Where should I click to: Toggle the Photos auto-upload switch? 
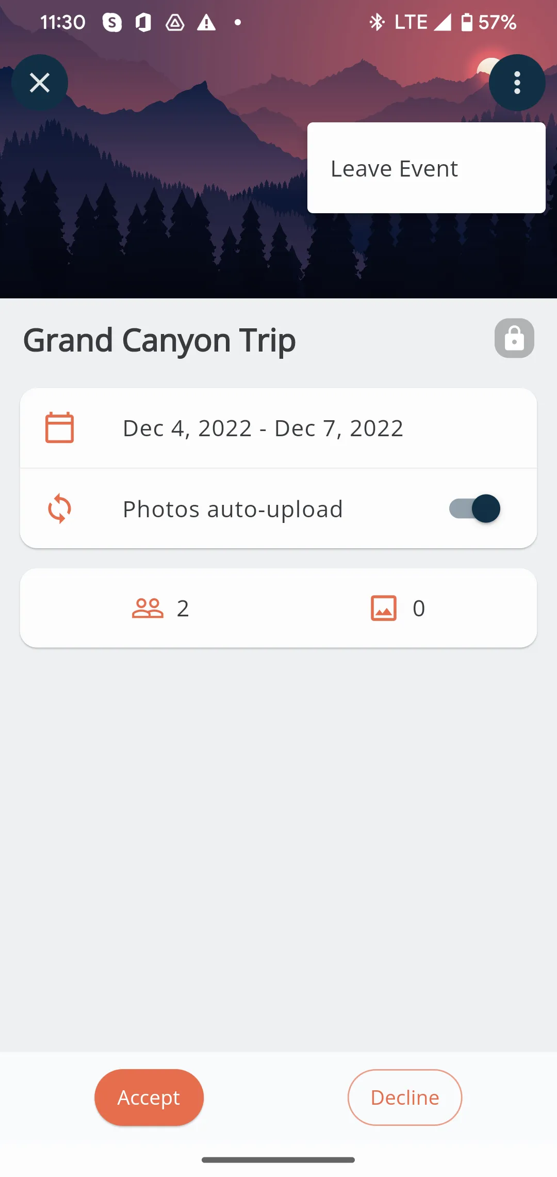pyautogui.click(x=474, y=508)
